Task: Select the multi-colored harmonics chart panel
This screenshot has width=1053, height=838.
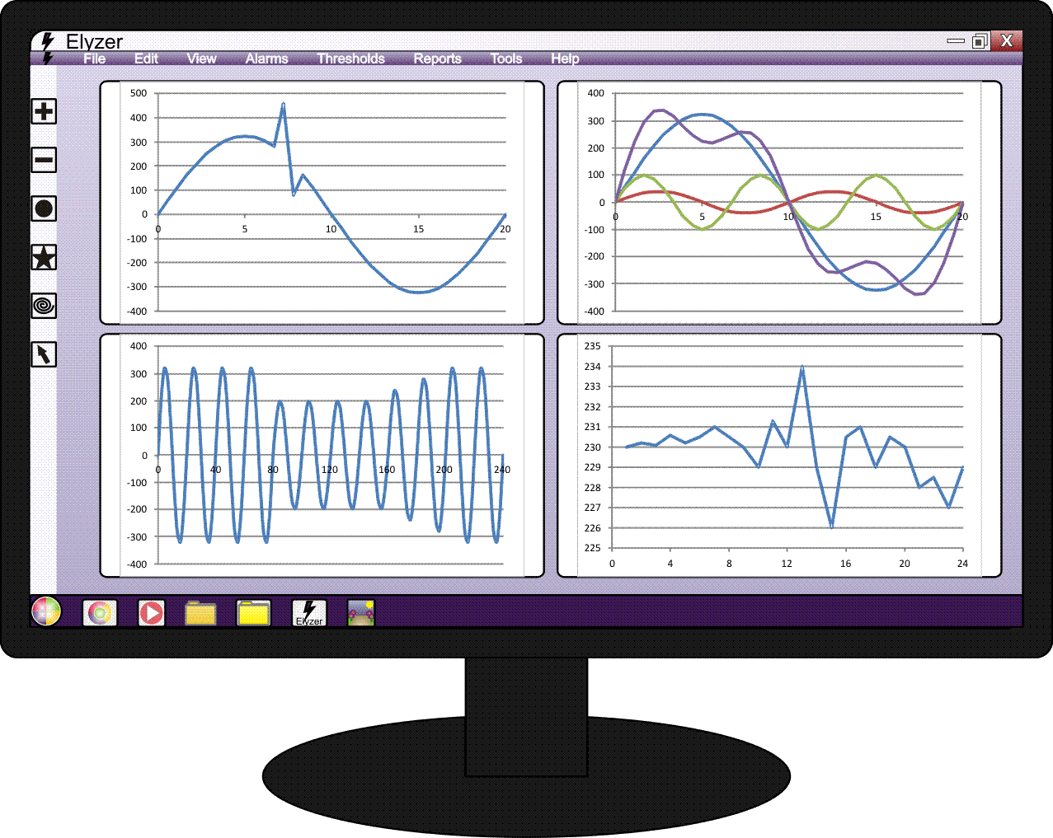Action: click(779, 203)
